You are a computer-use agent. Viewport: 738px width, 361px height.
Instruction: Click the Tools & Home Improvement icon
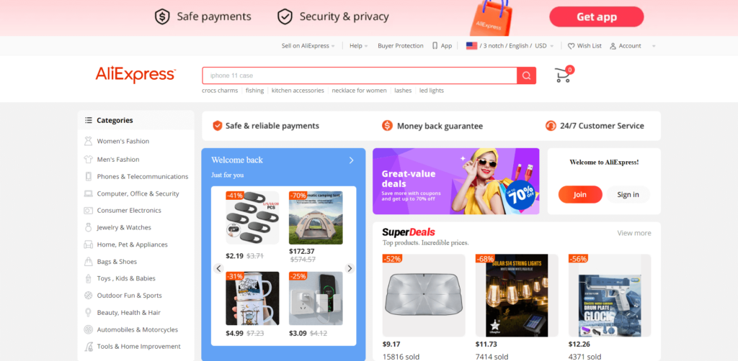tap(88, 347)
